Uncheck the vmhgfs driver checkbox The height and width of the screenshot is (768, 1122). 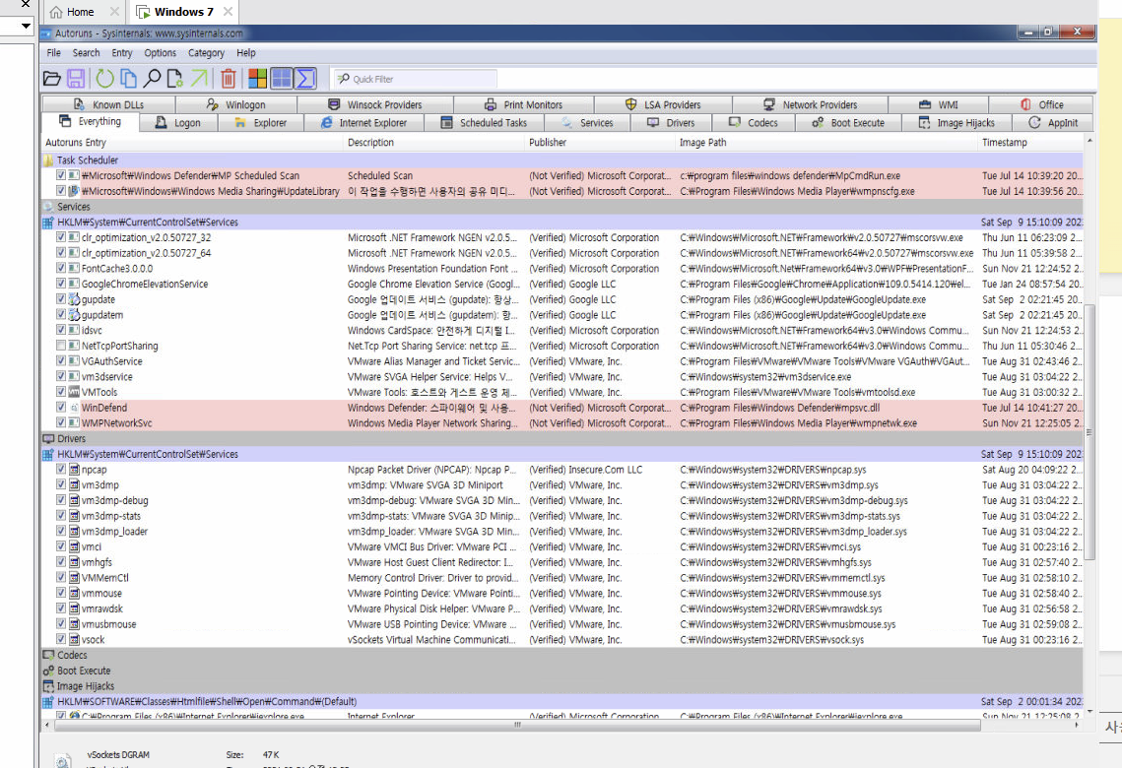[61, 562]
